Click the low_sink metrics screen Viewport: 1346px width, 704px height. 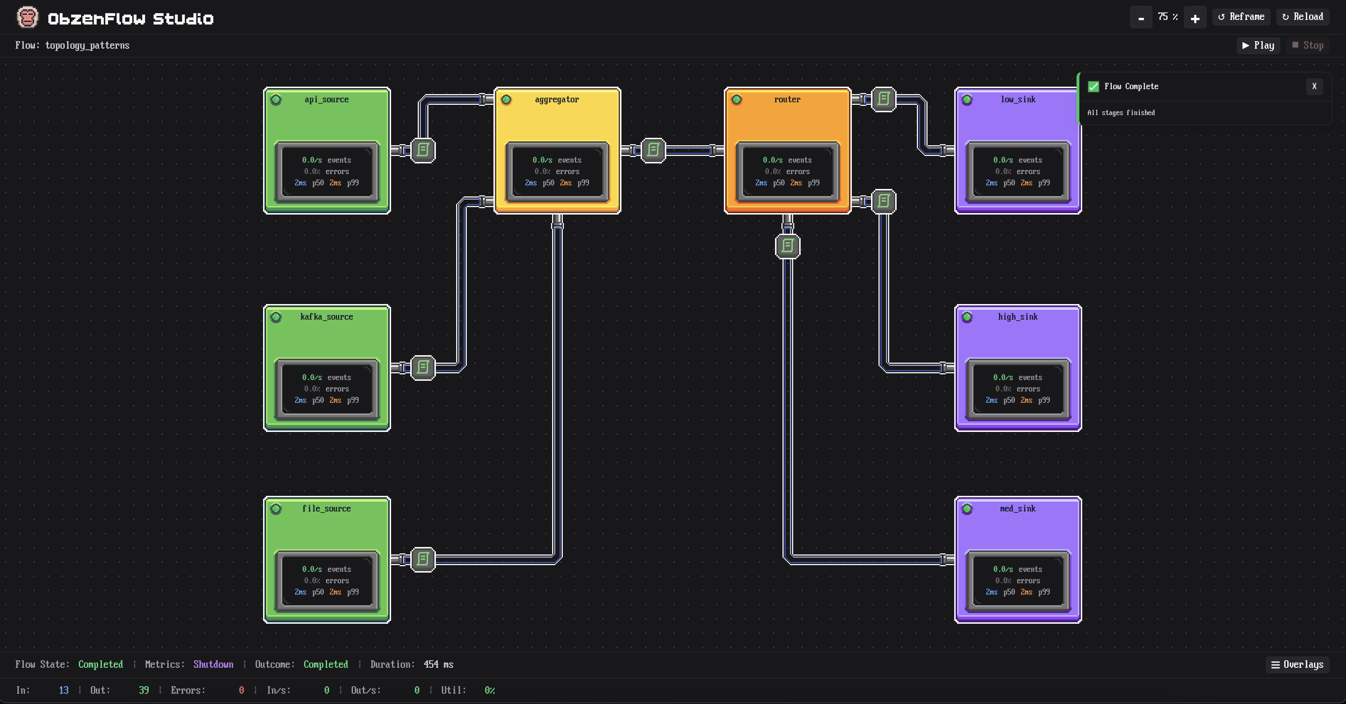pos(1018,172)
